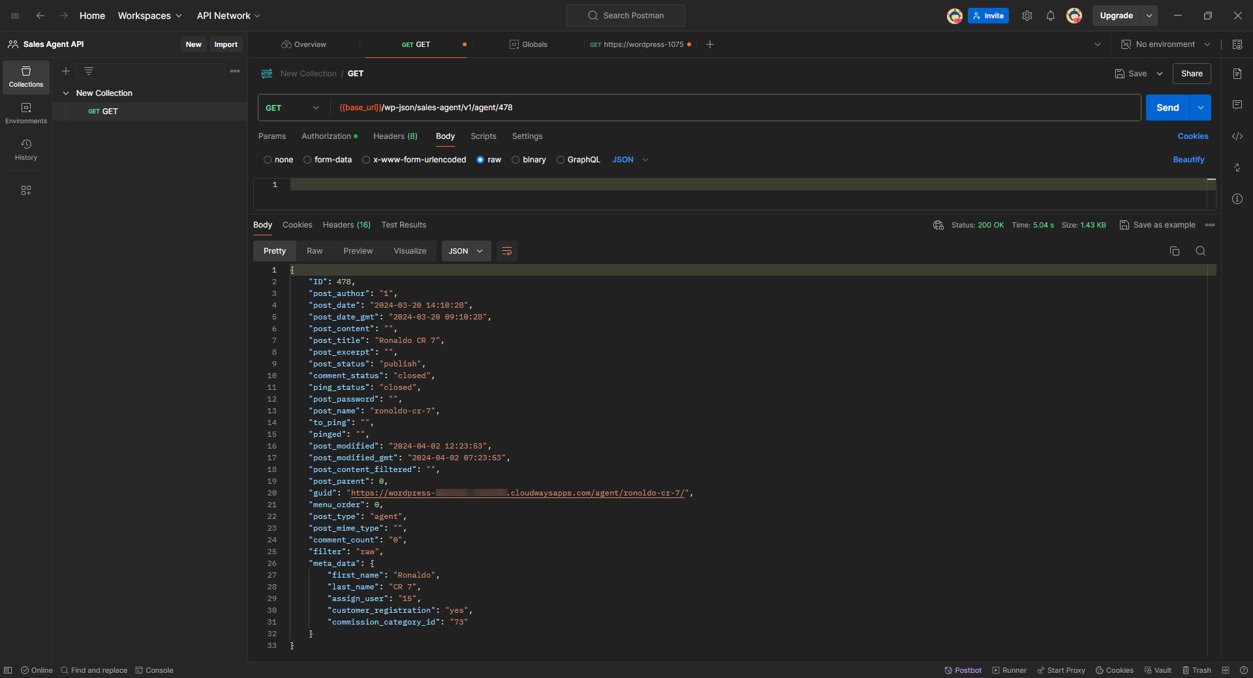Open the raw body JSON format dropdown
Screen dimensions: 1253x678
(x=630, y=160)
